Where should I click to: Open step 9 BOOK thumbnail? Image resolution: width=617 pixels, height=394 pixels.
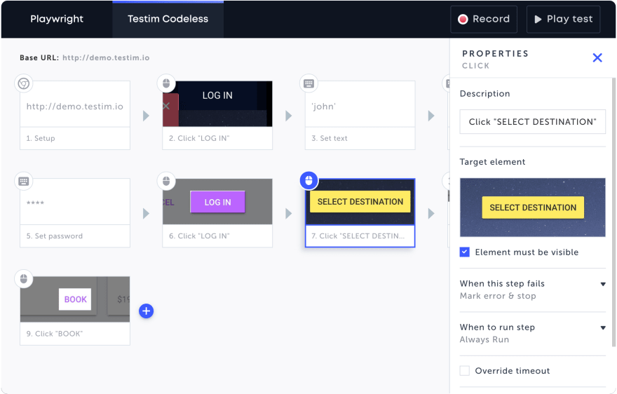pos(75,299)
